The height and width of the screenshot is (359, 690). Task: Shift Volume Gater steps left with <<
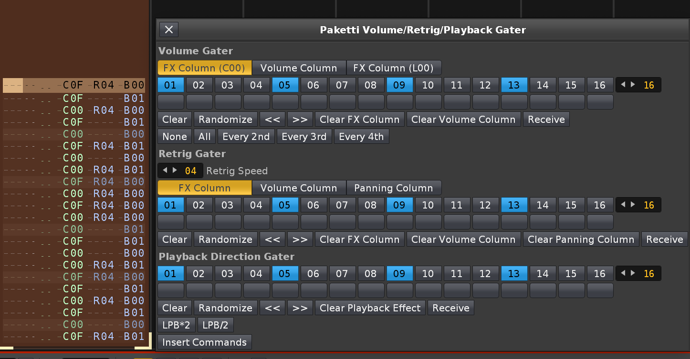(x=272, y=120)
